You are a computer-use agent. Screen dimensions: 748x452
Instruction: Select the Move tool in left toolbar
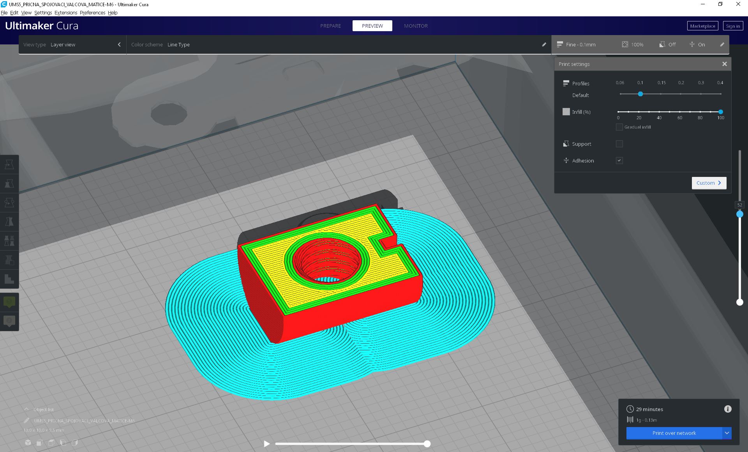(9, 164)
